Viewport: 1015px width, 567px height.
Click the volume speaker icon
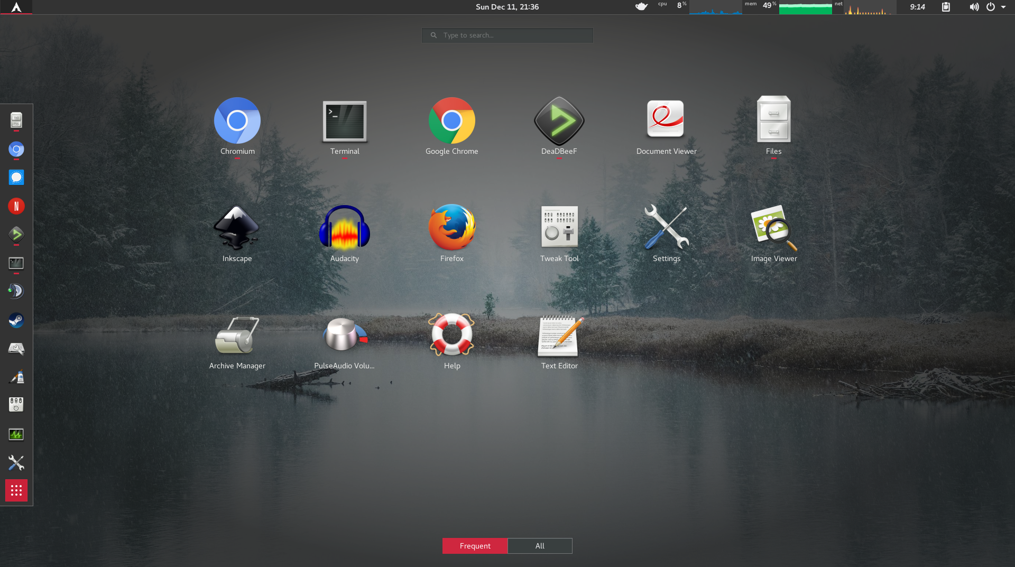click(x=974, y=7)
